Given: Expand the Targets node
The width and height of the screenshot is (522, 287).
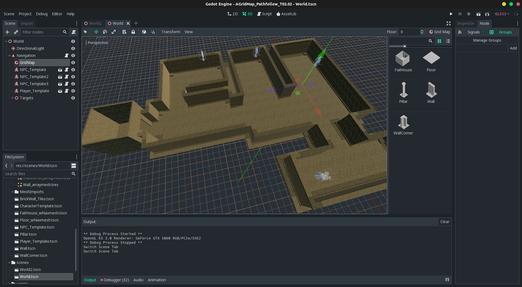Looking at the screenshot, I should point(13,98).
